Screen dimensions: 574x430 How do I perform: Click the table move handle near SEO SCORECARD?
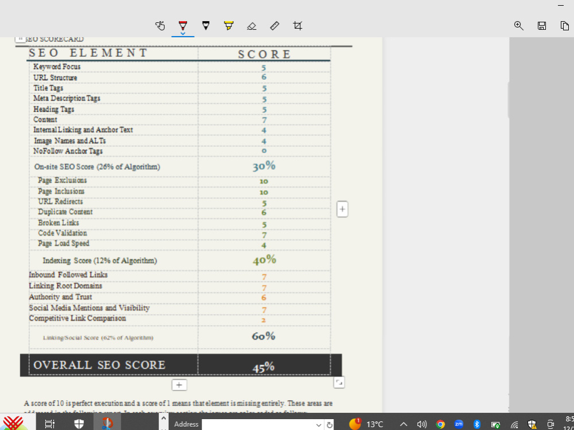(21, 39)
